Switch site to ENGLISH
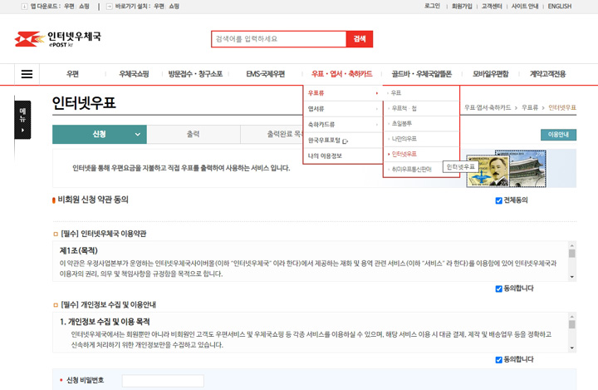Screen dimensions: 598x390 click(560, 6)
